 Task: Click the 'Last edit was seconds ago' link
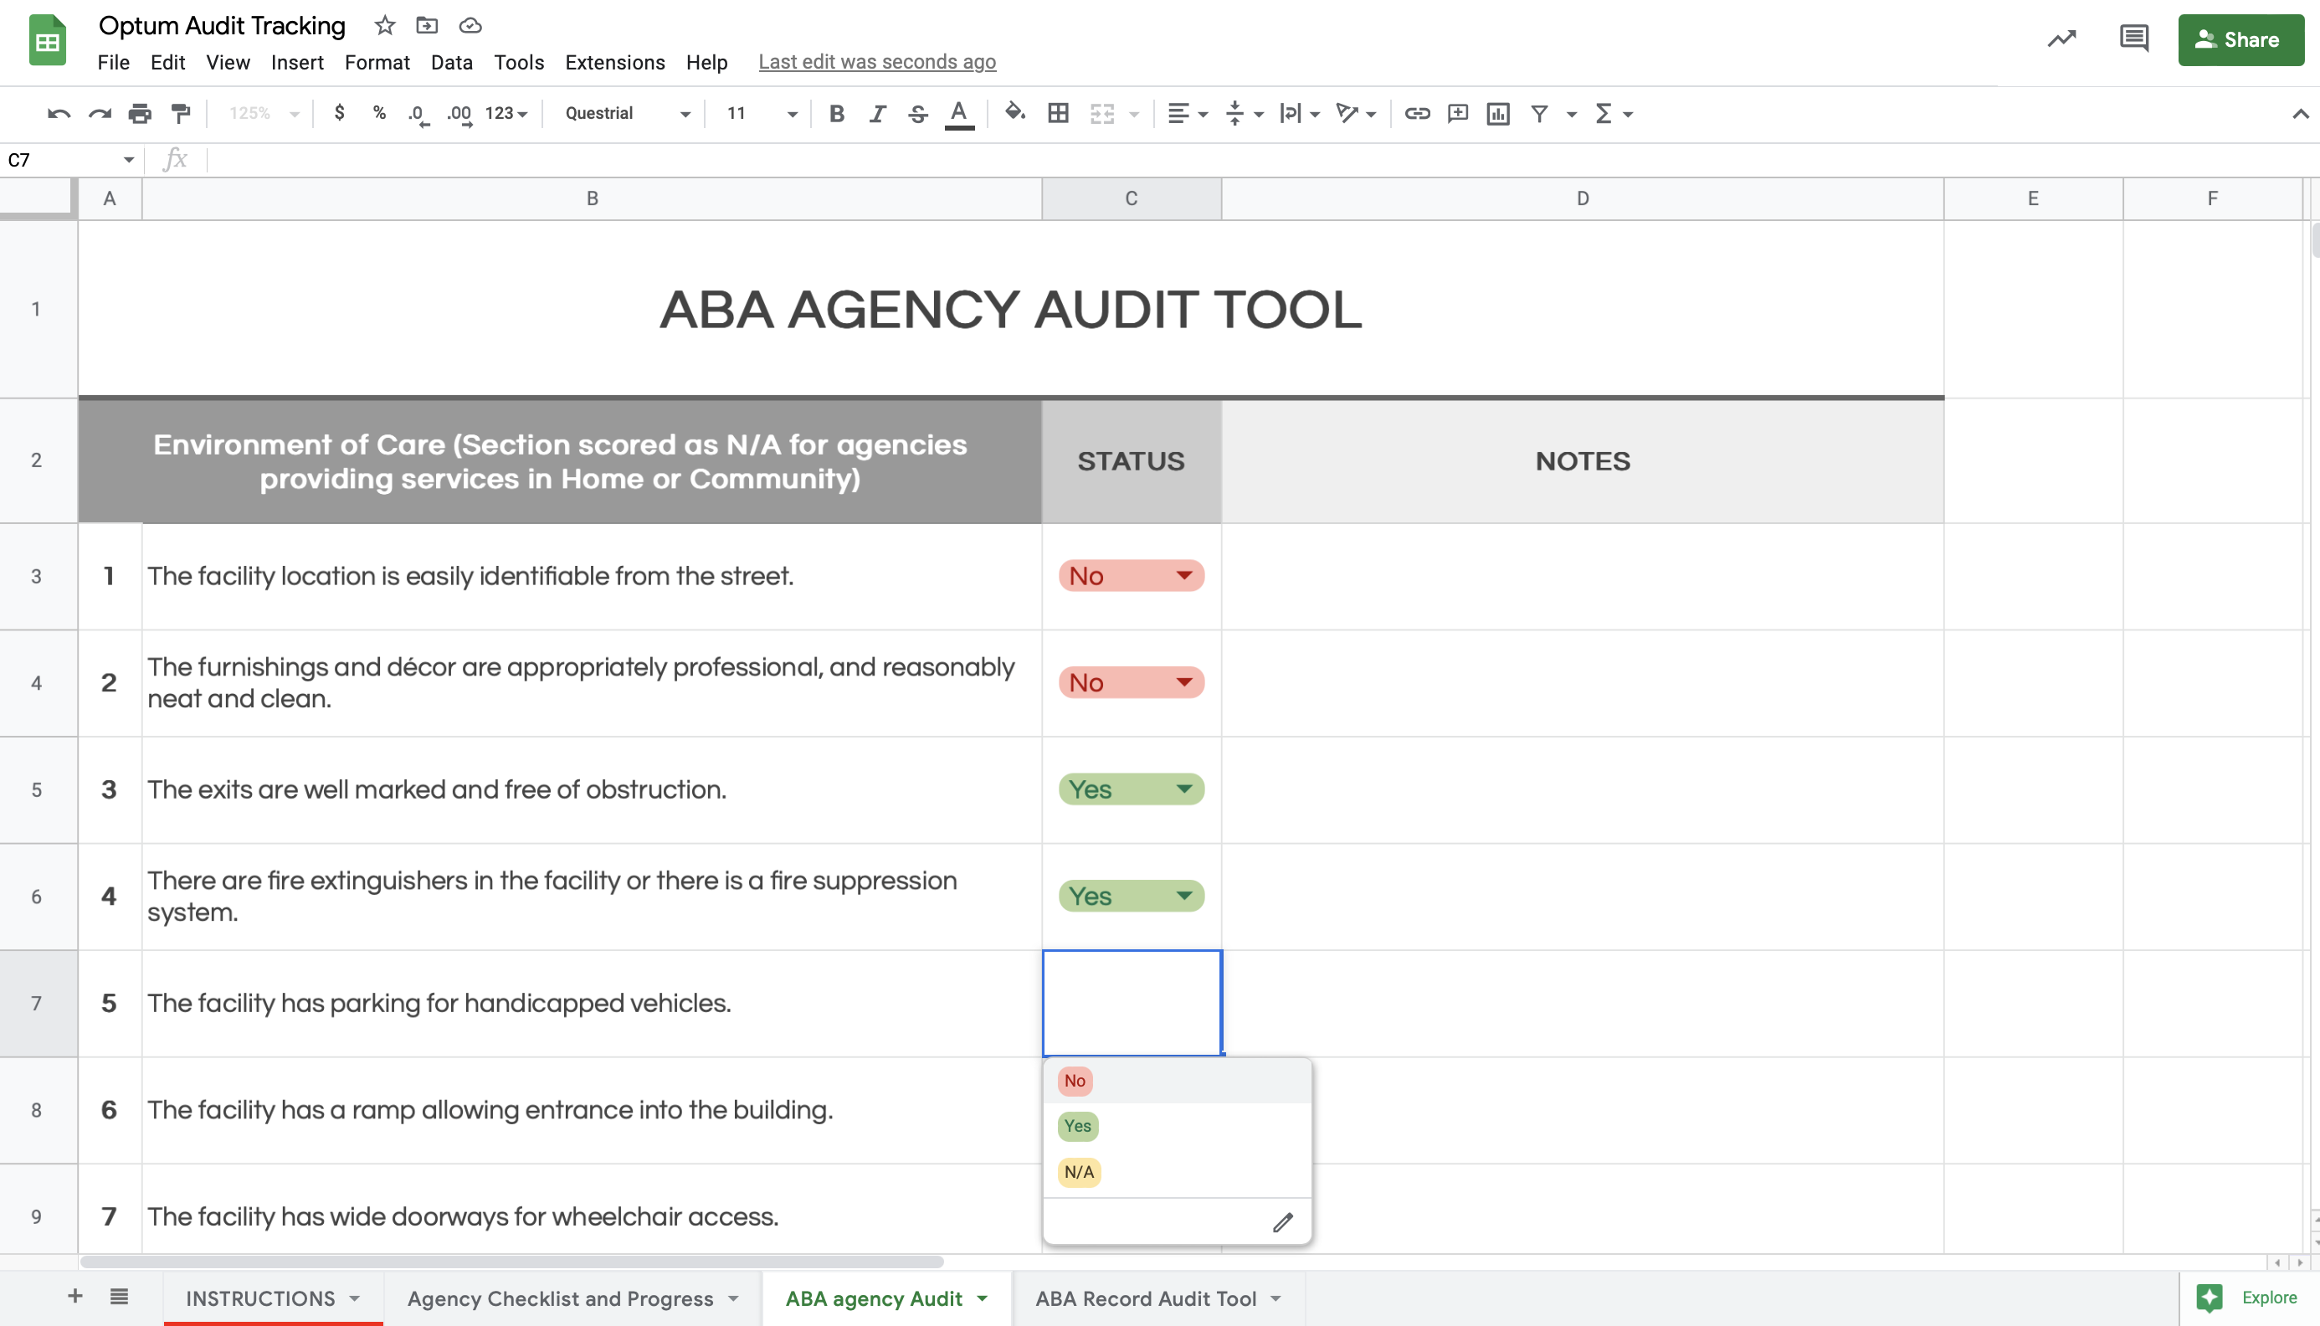point(877,61)
